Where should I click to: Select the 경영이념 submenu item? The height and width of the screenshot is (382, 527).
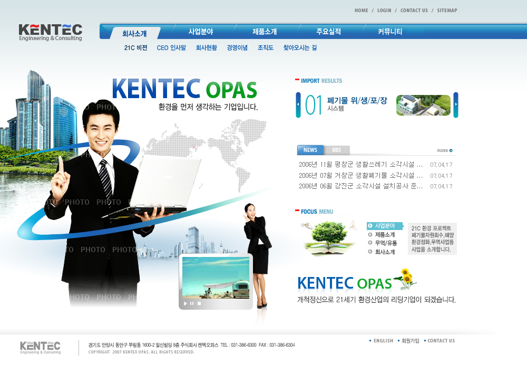click(x=237, y=48)
